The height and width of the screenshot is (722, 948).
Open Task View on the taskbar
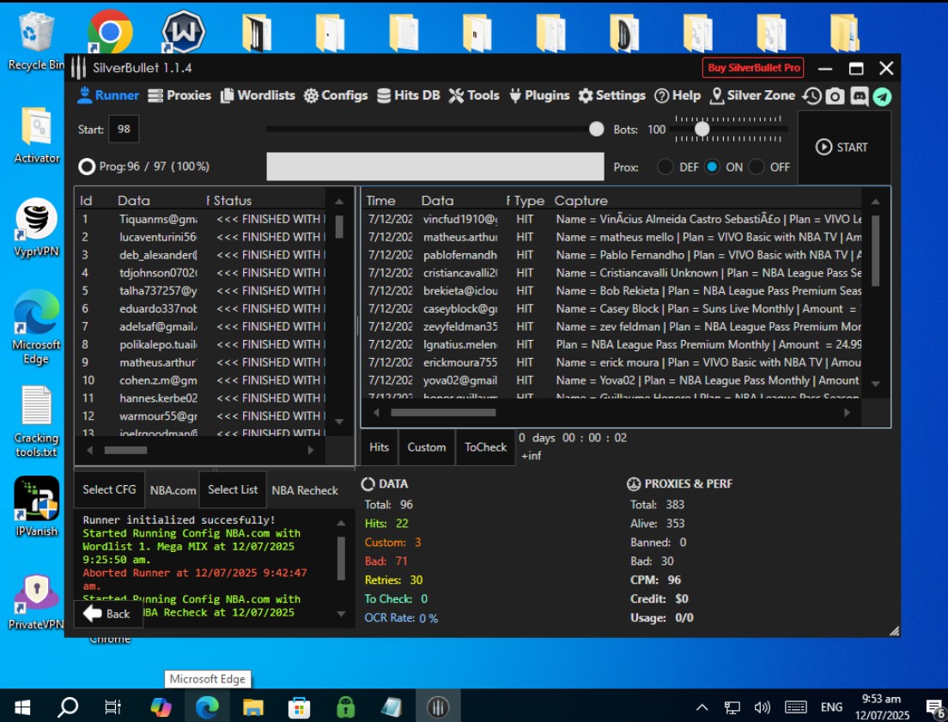[113, 707]
